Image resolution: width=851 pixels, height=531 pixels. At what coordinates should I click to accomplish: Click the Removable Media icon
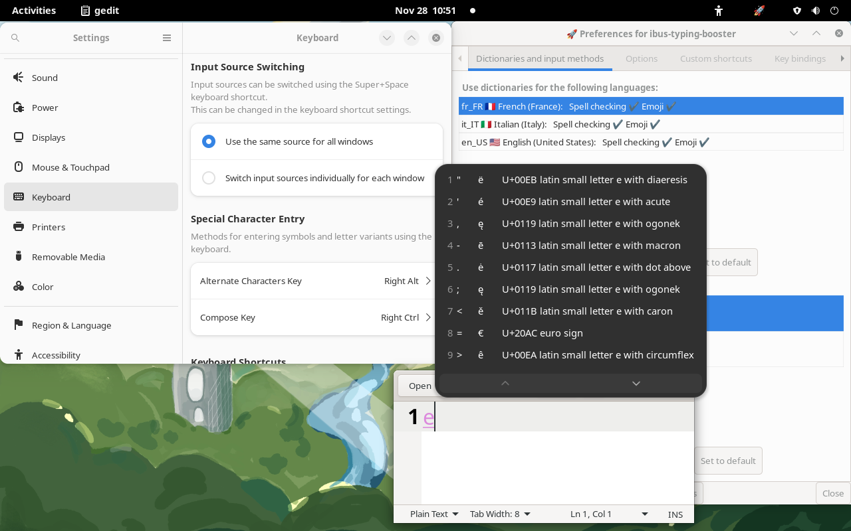(19, 256)
